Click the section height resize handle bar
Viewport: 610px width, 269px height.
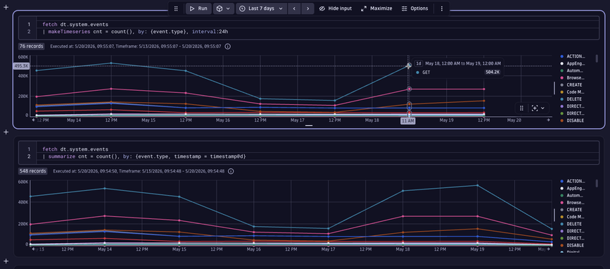[x=309, y=126]
